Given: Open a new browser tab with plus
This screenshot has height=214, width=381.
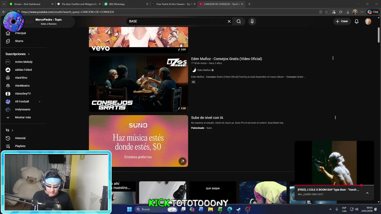Looking at the screenshot, I should 249,4.
